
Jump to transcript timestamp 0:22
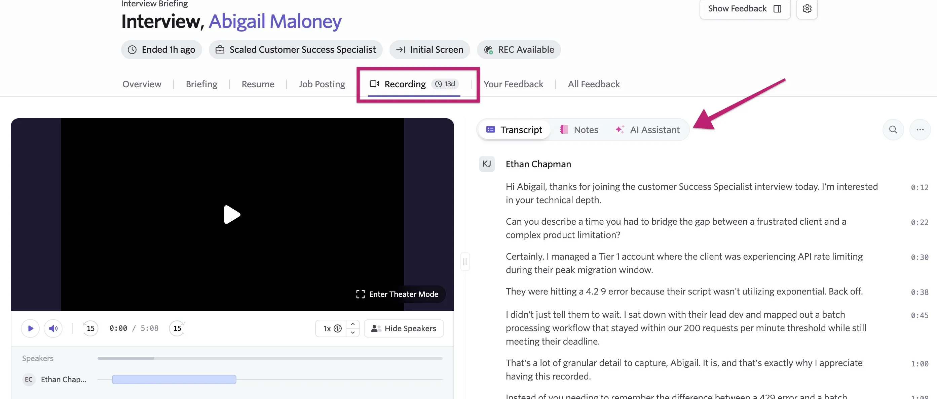pos(919,222)
